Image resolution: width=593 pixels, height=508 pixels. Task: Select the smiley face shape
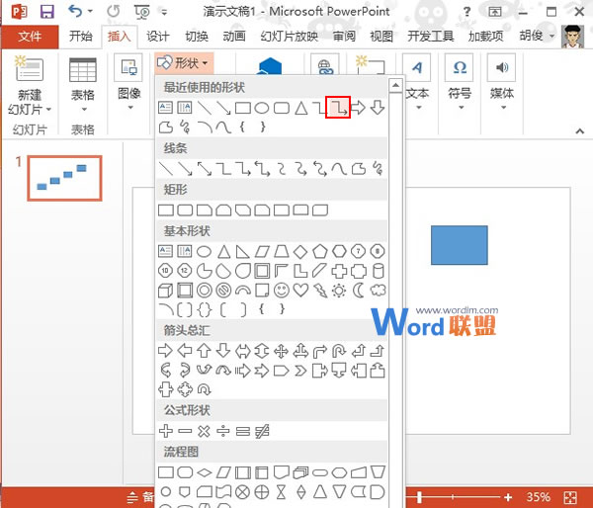point(281,291)
